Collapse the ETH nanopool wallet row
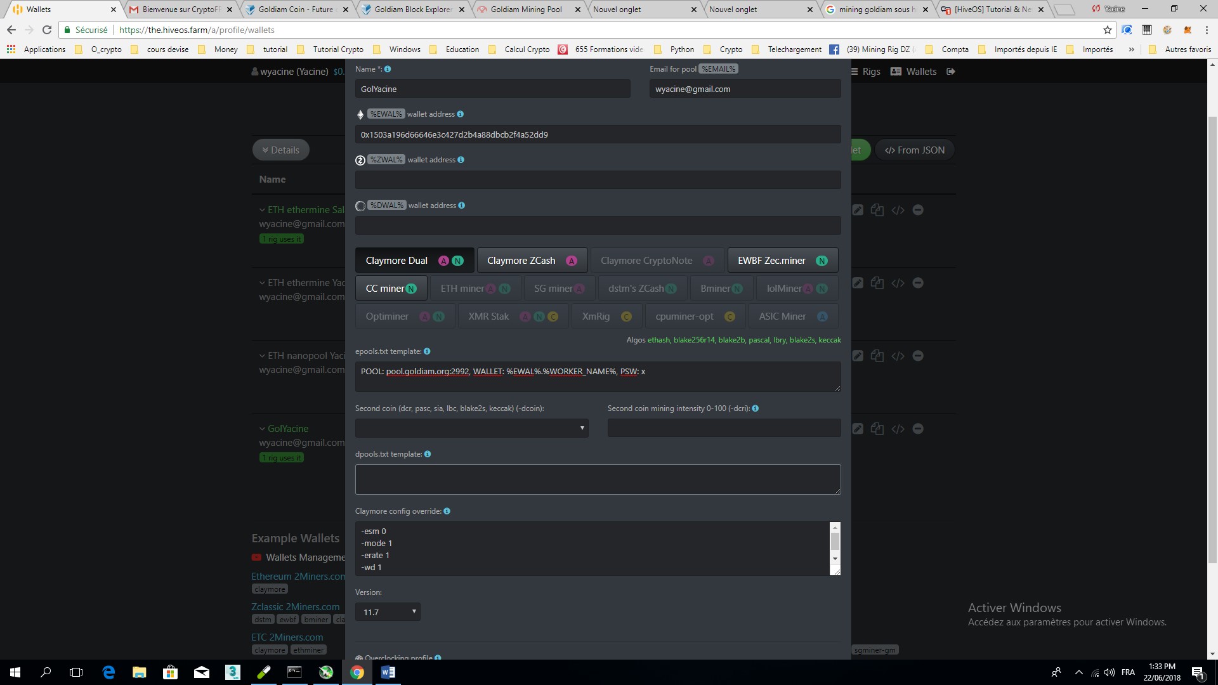1218x685 pixels. pyautogui.click(x=262, y=356)
